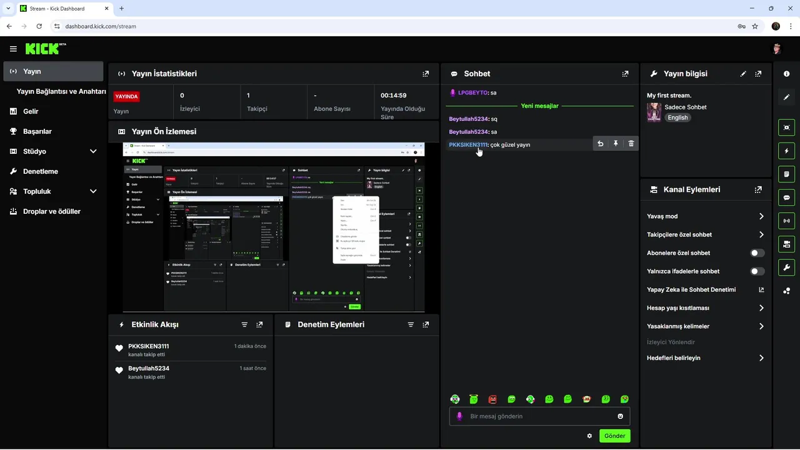The image size is (800, 450).
Task: Bookmark this page with the star icon
Action: point(755,26)
